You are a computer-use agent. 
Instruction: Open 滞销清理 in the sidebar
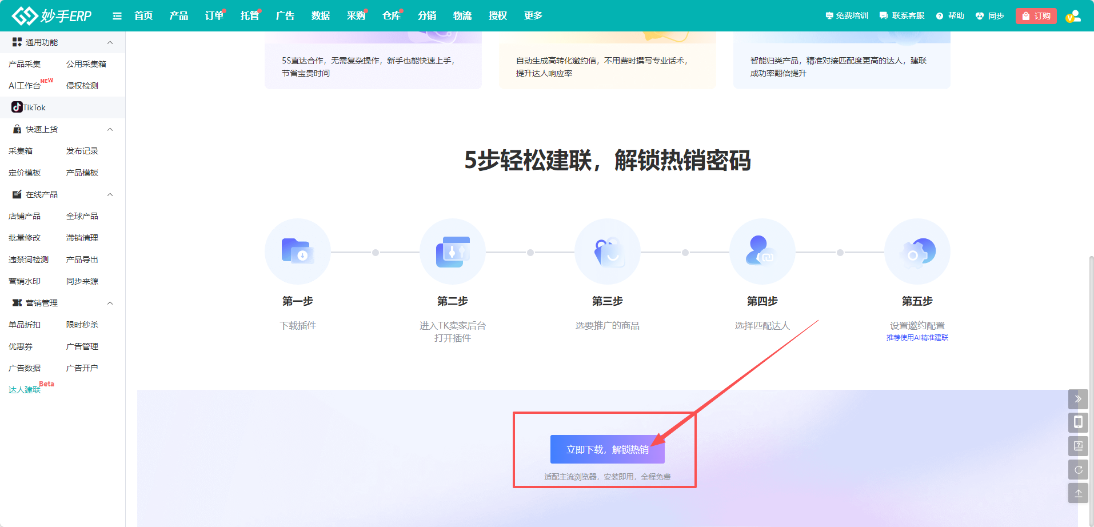[x=82, y=238]
